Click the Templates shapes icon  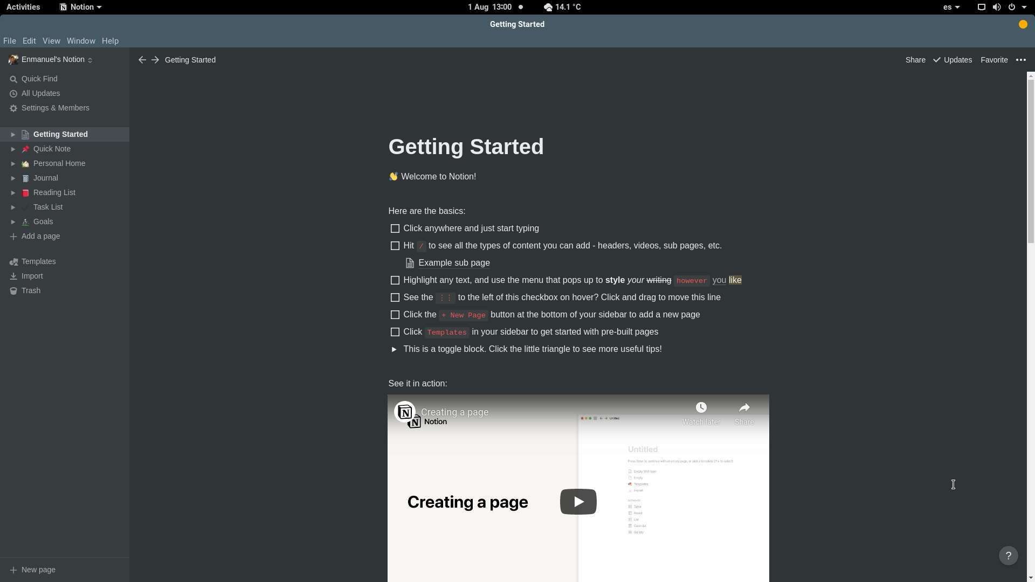[x=13, y=262]
